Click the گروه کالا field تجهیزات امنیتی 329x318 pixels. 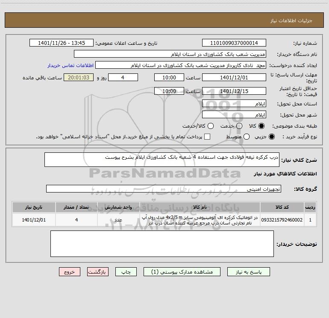click(164, 189)
